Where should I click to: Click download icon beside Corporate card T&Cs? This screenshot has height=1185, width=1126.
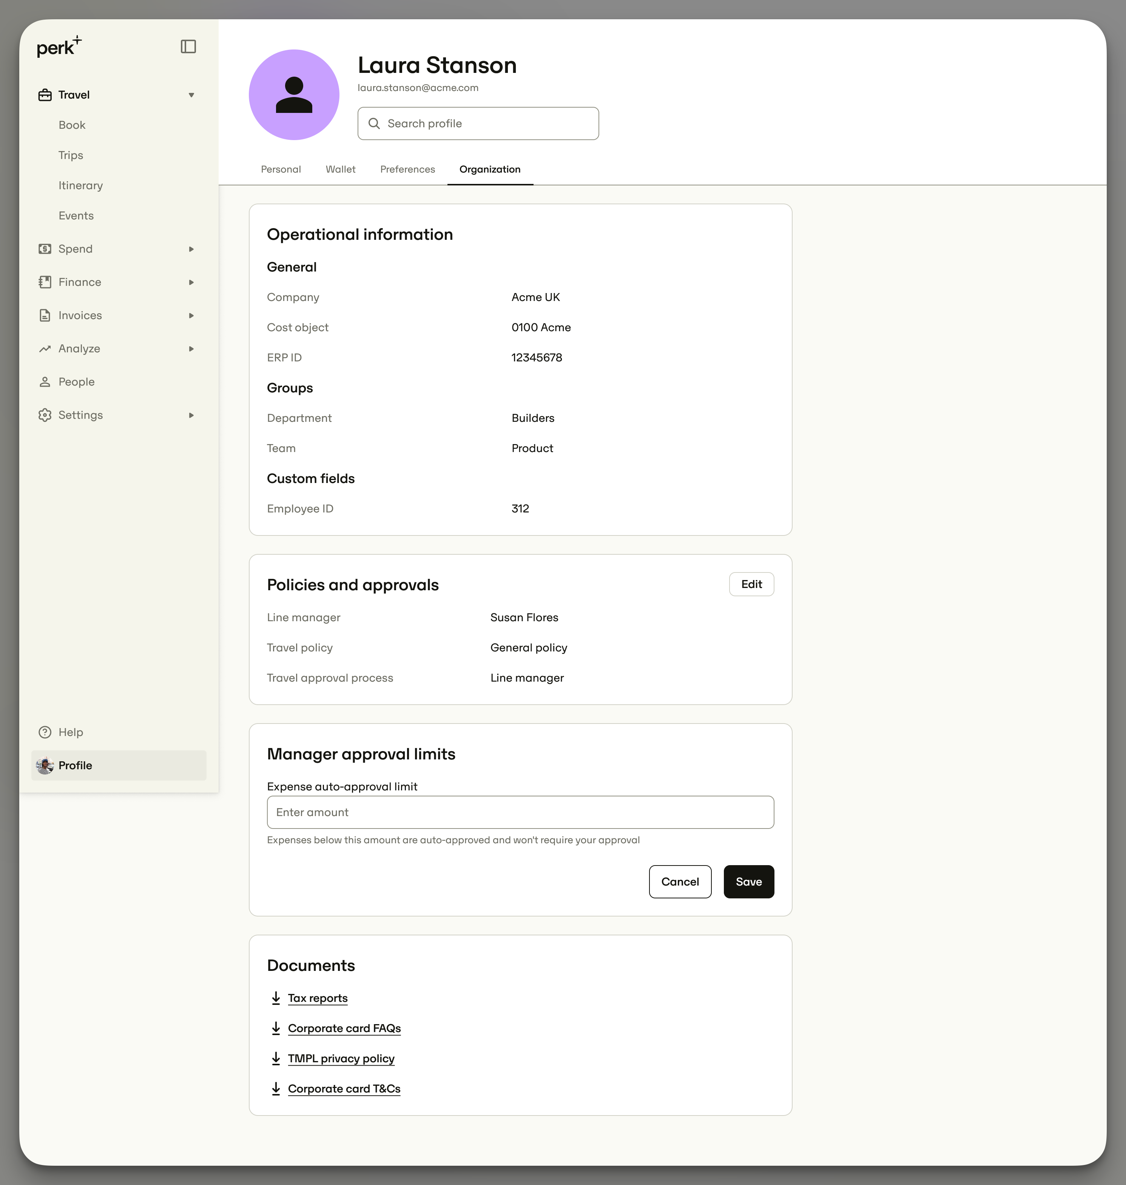point(276,1088)
